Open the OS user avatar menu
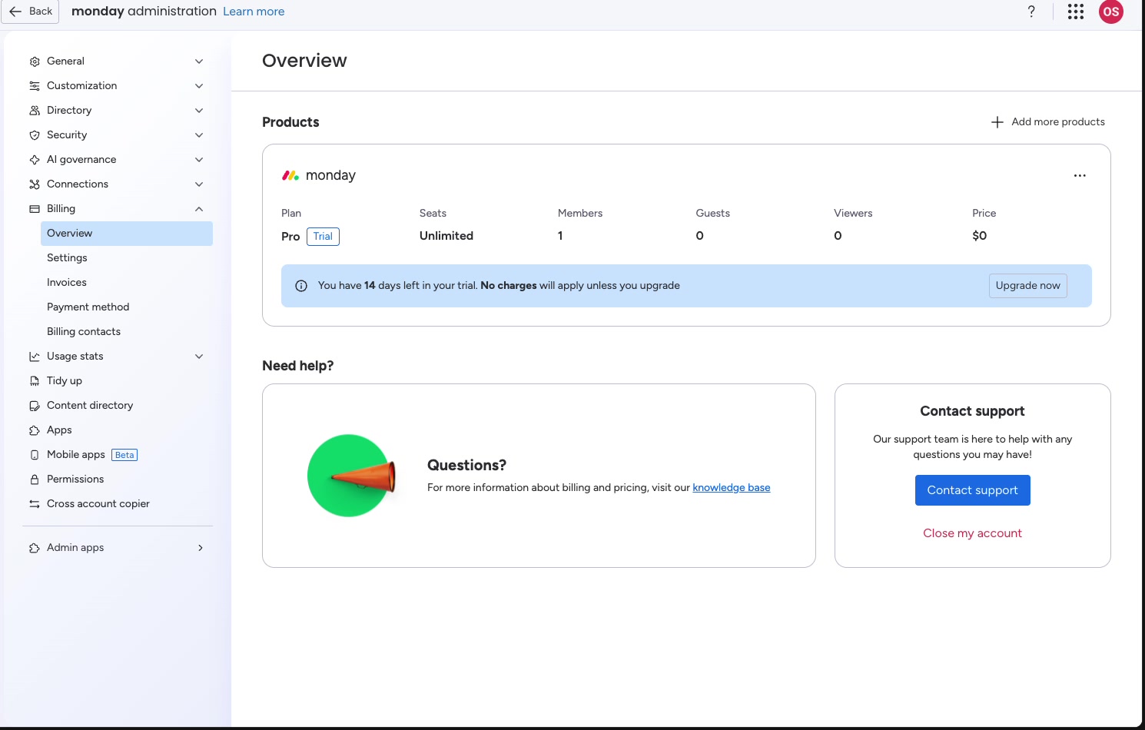This screenshot has width=1145, height=730. tap(1111, 12)
